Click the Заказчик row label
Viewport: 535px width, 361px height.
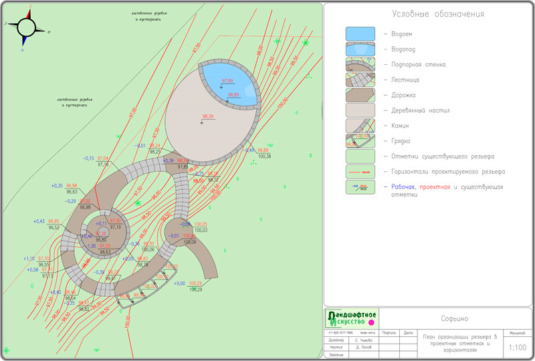pos(336,355)
